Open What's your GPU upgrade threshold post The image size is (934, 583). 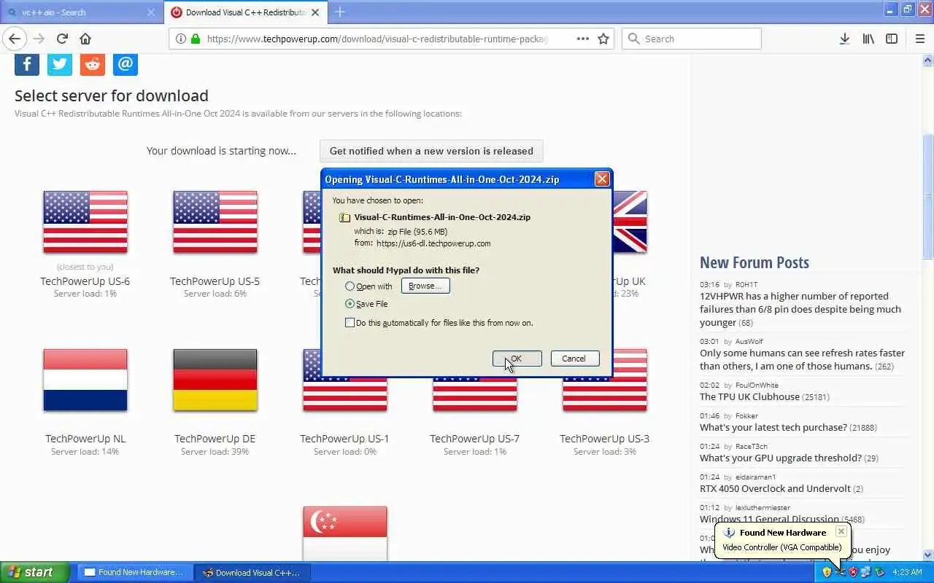point(781,458)
